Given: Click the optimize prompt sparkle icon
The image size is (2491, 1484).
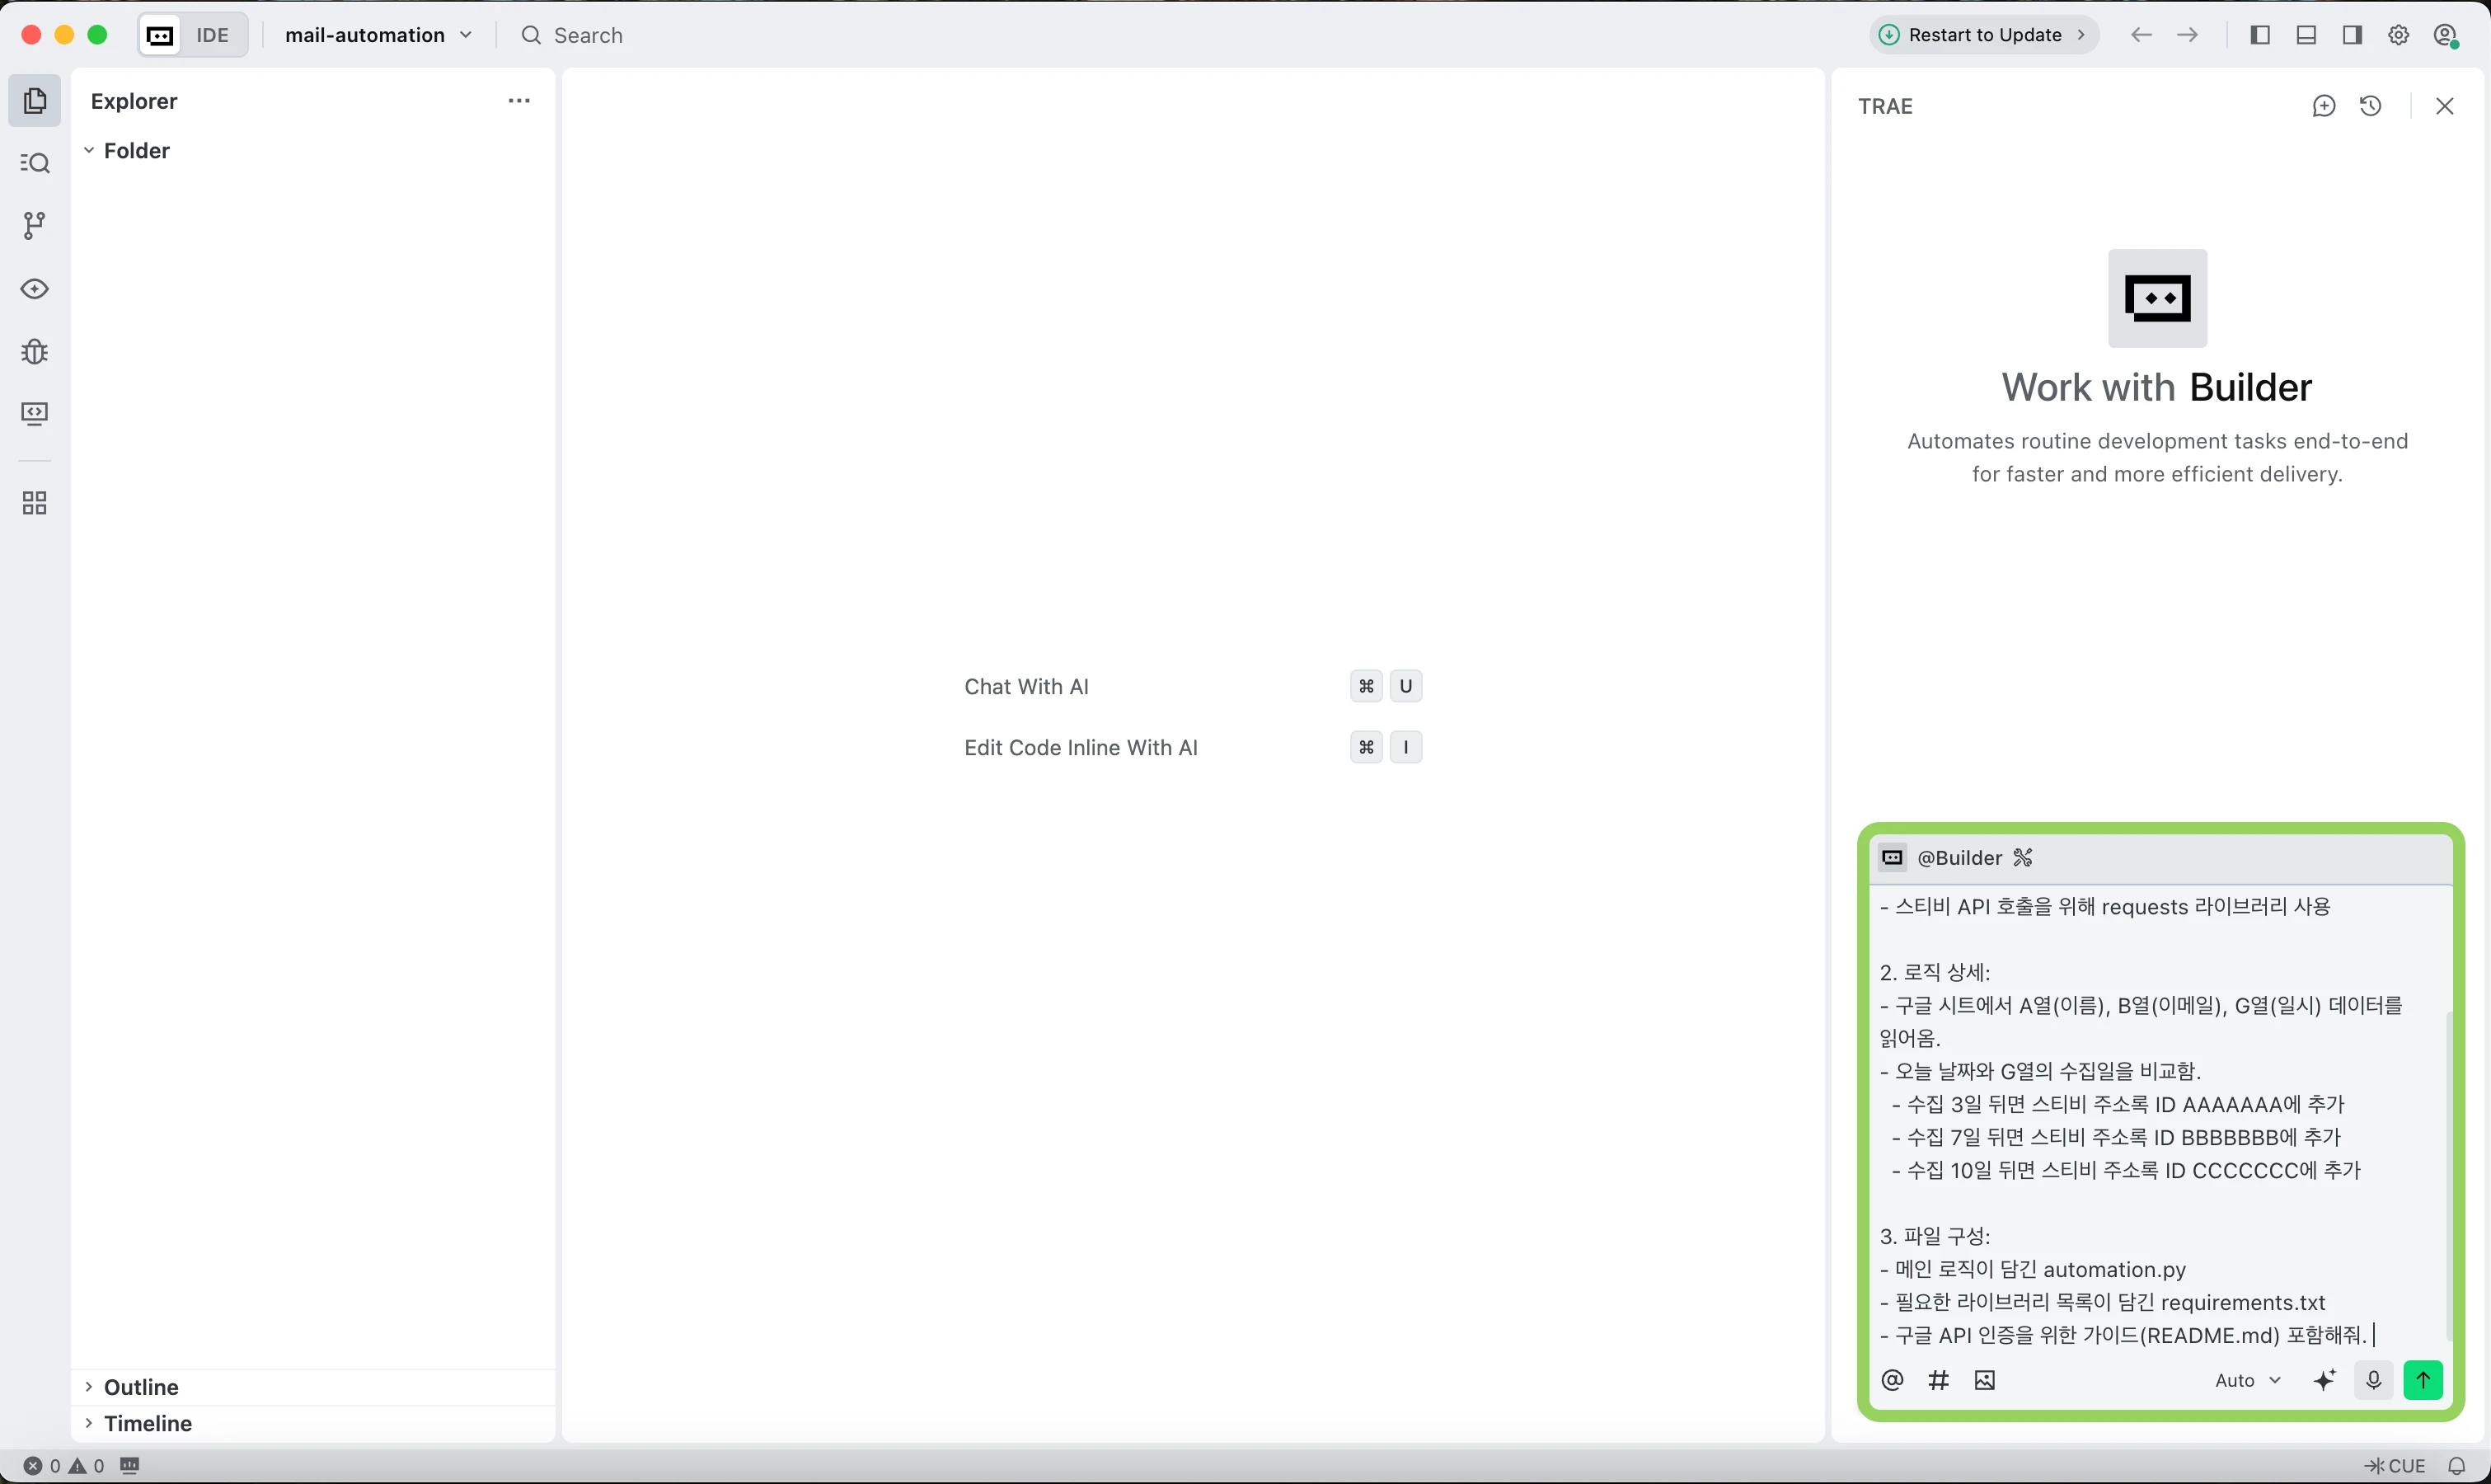Looking at the screenshot, I should pos(2325,1381).
